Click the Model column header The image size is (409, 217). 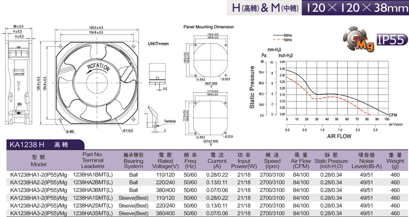point(39,161)
